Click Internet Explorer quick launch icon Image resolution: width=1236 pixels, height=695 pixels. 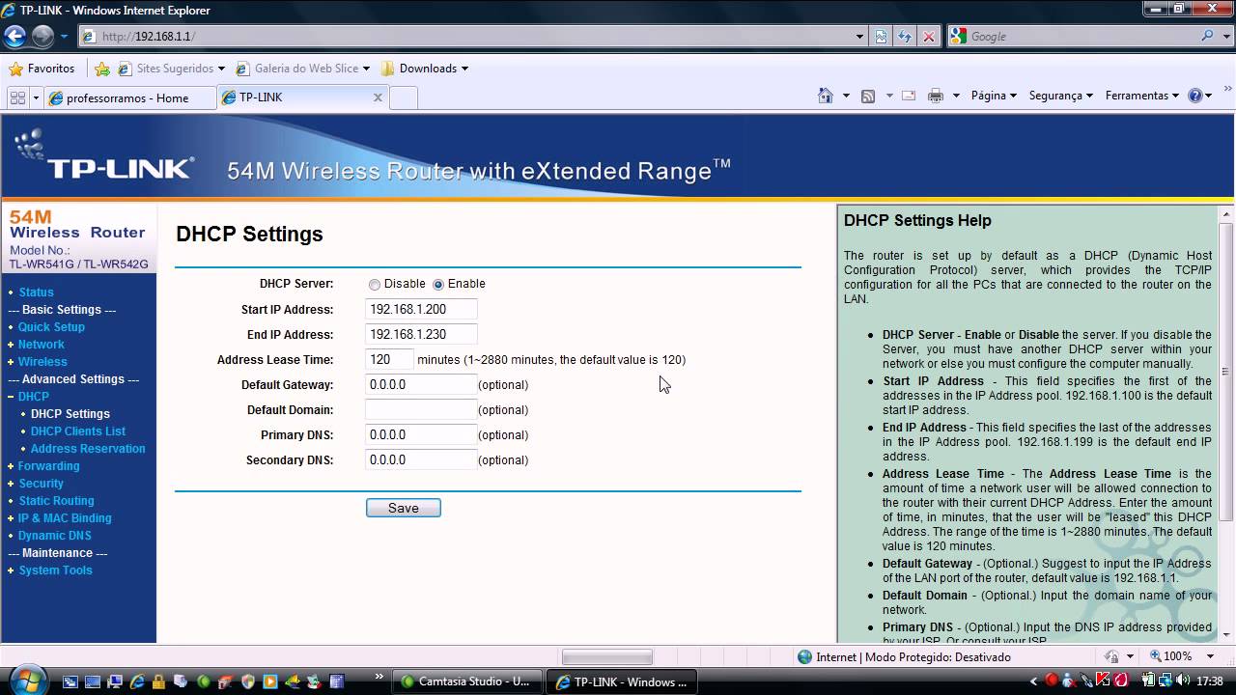137,681
